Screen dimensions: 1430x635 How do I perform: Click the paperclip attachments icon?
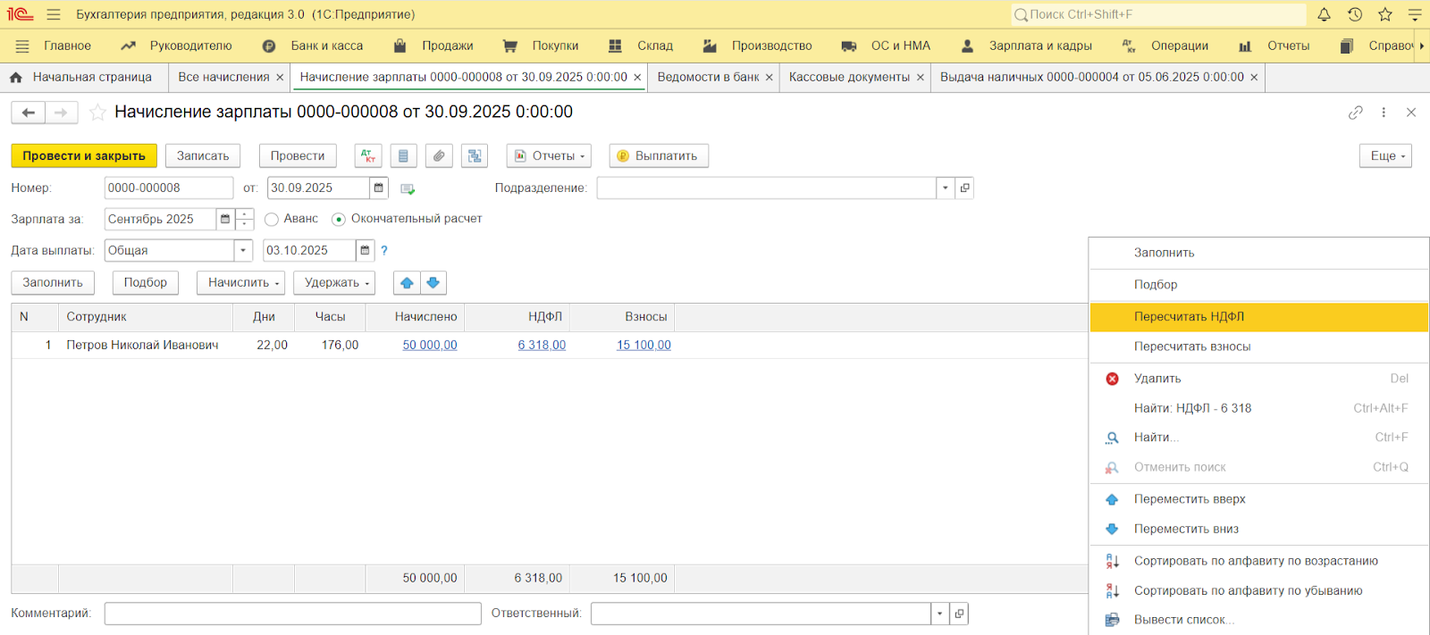439,155
